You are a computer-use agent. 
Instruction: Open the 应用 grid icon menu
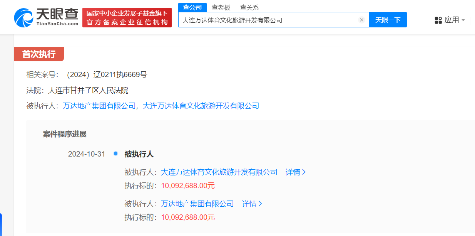click(x=438, y=20)
